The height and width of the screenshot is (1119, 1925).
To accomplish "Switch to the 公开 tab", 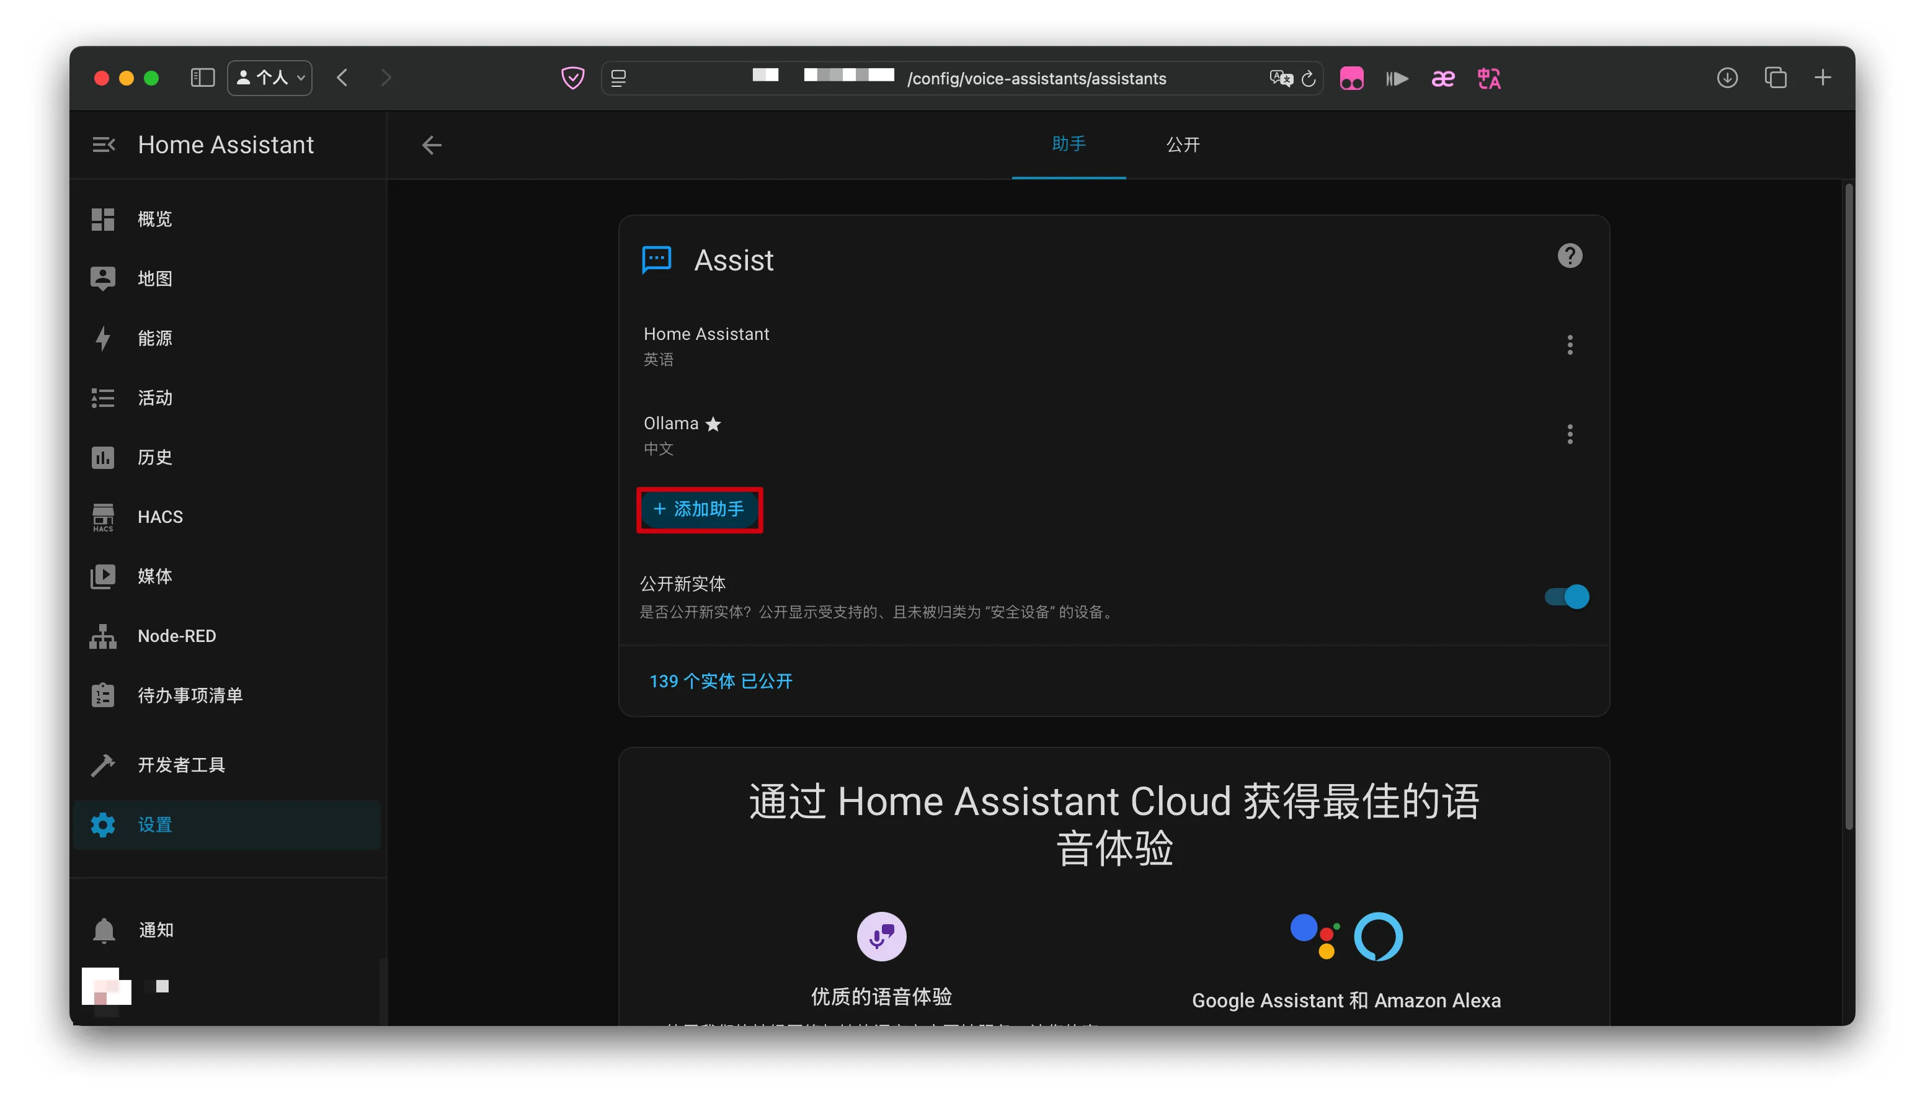I will 1183,145.
